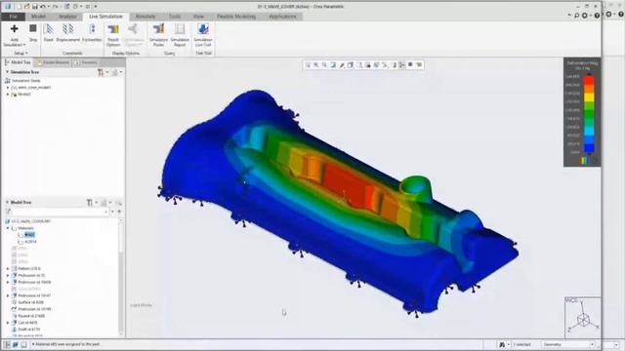Image resolution: width=625 pixels, height=351 pixels.
Task: Click the second icon in bottom status bar
Action: click(x=16, y=344)
